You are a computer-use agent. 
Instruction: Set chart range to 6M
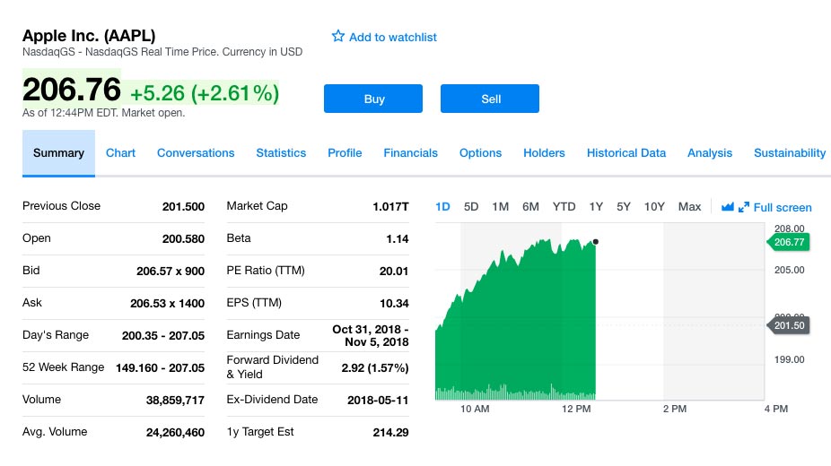point(530,207)
